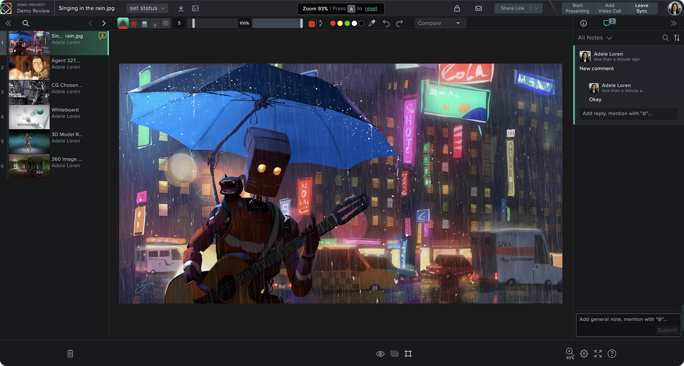
Task: Select the red color swatch
Action: (x=333, y=23)
